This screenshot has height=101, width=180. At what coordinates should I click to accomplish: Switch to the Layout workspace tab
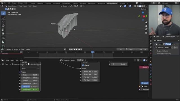tap(33, 3)
